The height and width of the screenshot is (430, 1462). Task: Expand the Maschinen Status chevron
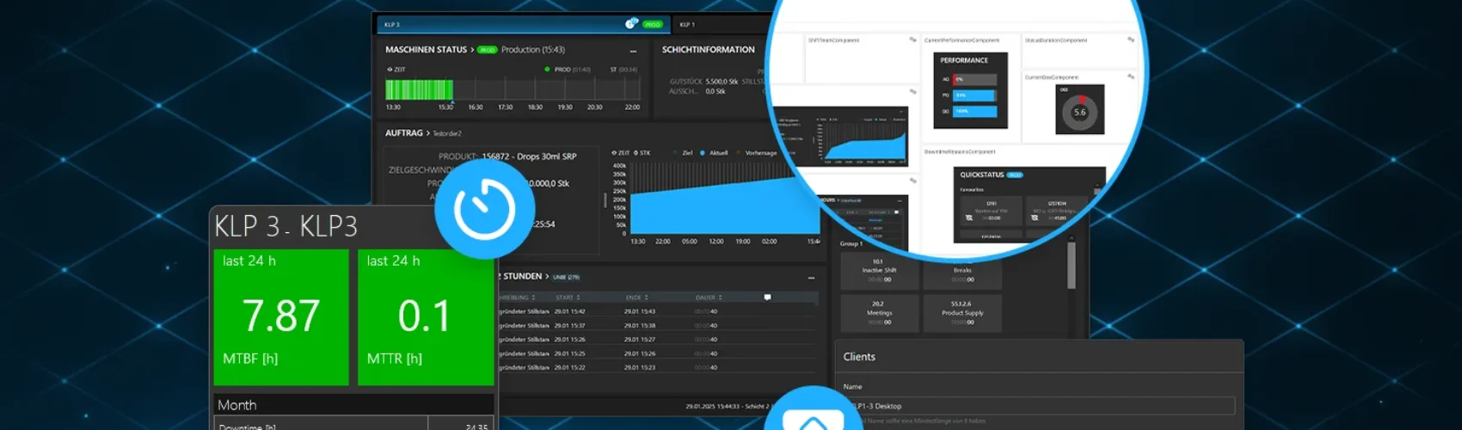472,50
